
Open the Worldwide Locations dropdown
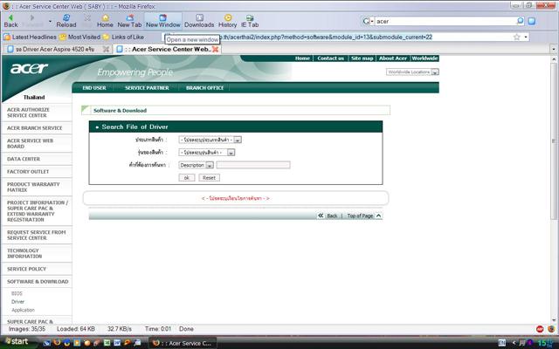412,72
